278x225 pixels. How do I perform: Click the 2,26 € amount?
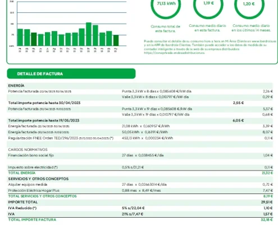(268, 91)
